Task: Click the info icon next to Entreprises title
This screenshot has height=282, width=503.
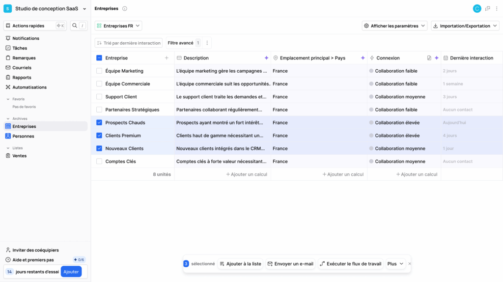Action: (x=125, y=9)
